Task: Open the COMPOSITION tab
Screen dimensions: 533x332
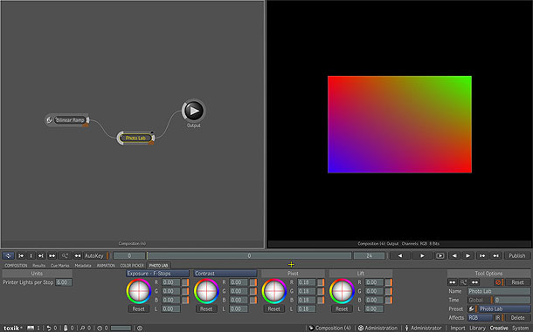Action: (16, 266)
